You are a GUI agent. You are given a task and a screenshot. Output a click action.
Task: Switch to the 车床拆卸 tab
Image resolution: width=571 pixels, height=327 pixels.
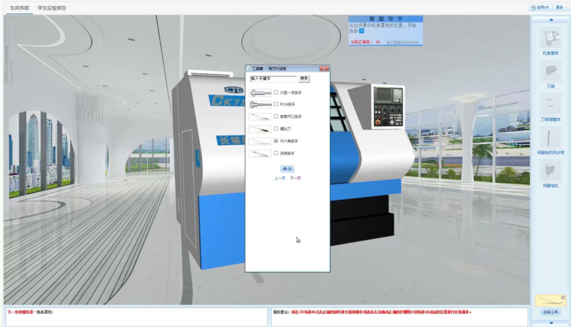20,7
